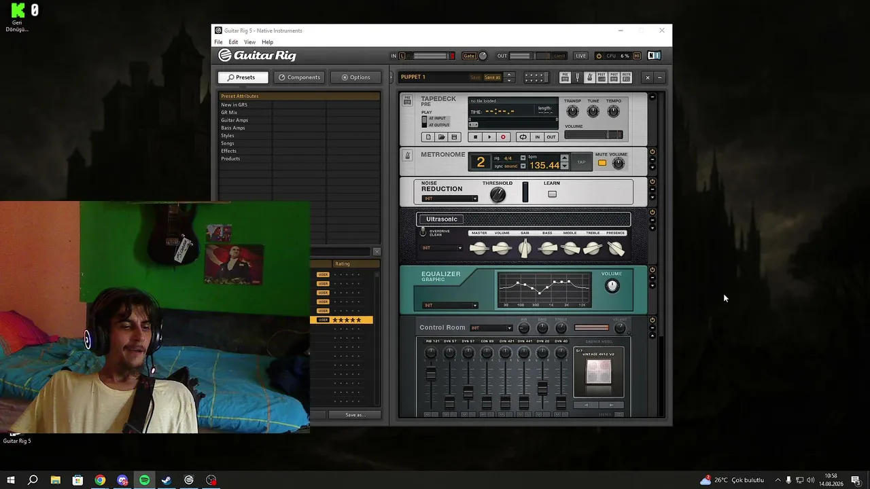
Task: Open the Ultrasonic INIT preset dropdown
Action: click(442, 248)
